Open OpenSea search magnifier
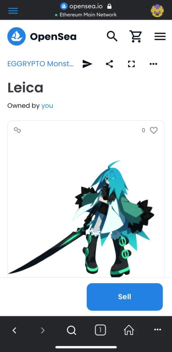172x352 pixels. coord(112,36)
